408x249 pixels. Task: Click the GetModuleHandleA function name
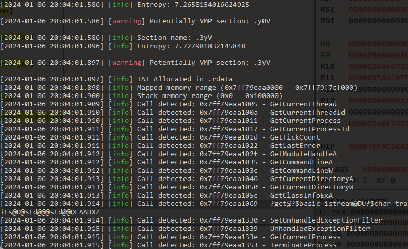coord(304,154)
